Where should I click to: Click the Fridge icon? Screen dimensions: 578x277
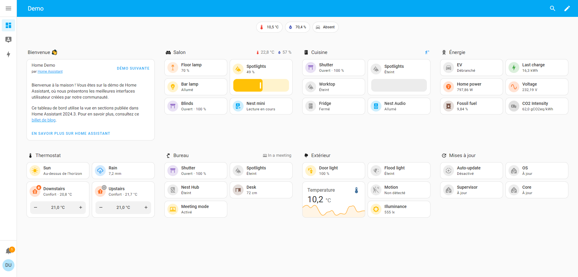(x=311, y=106)
